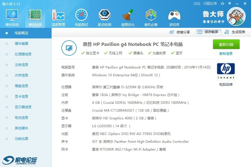
Task: Click the 鲁大师 mascot avatar
Action: pyautogui.click(x=236, y=16)
